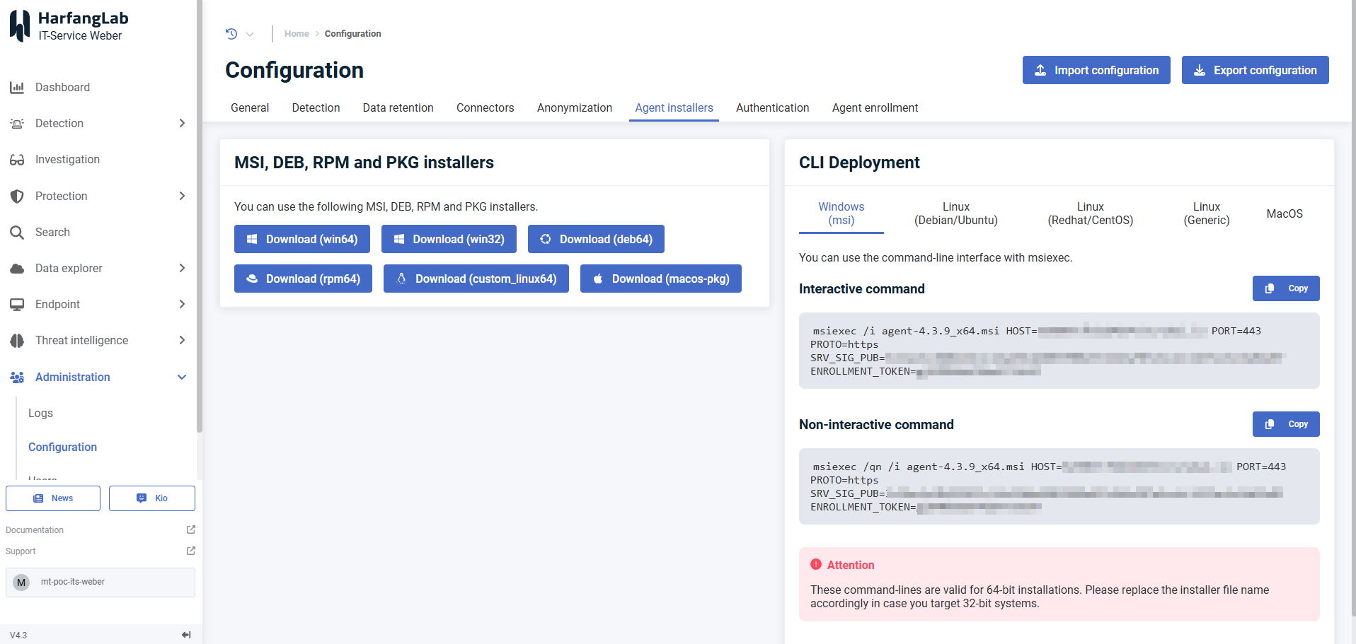The height and width of the screenshot is (644, 1356).
Task: Click the HarfangLab logo
Action: 20,26
